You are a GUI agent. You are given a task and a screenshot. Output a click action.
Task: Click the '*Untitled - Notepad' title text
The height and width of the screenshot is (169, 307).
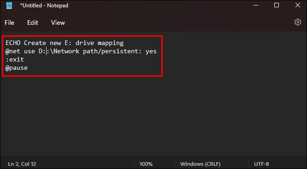44,5
